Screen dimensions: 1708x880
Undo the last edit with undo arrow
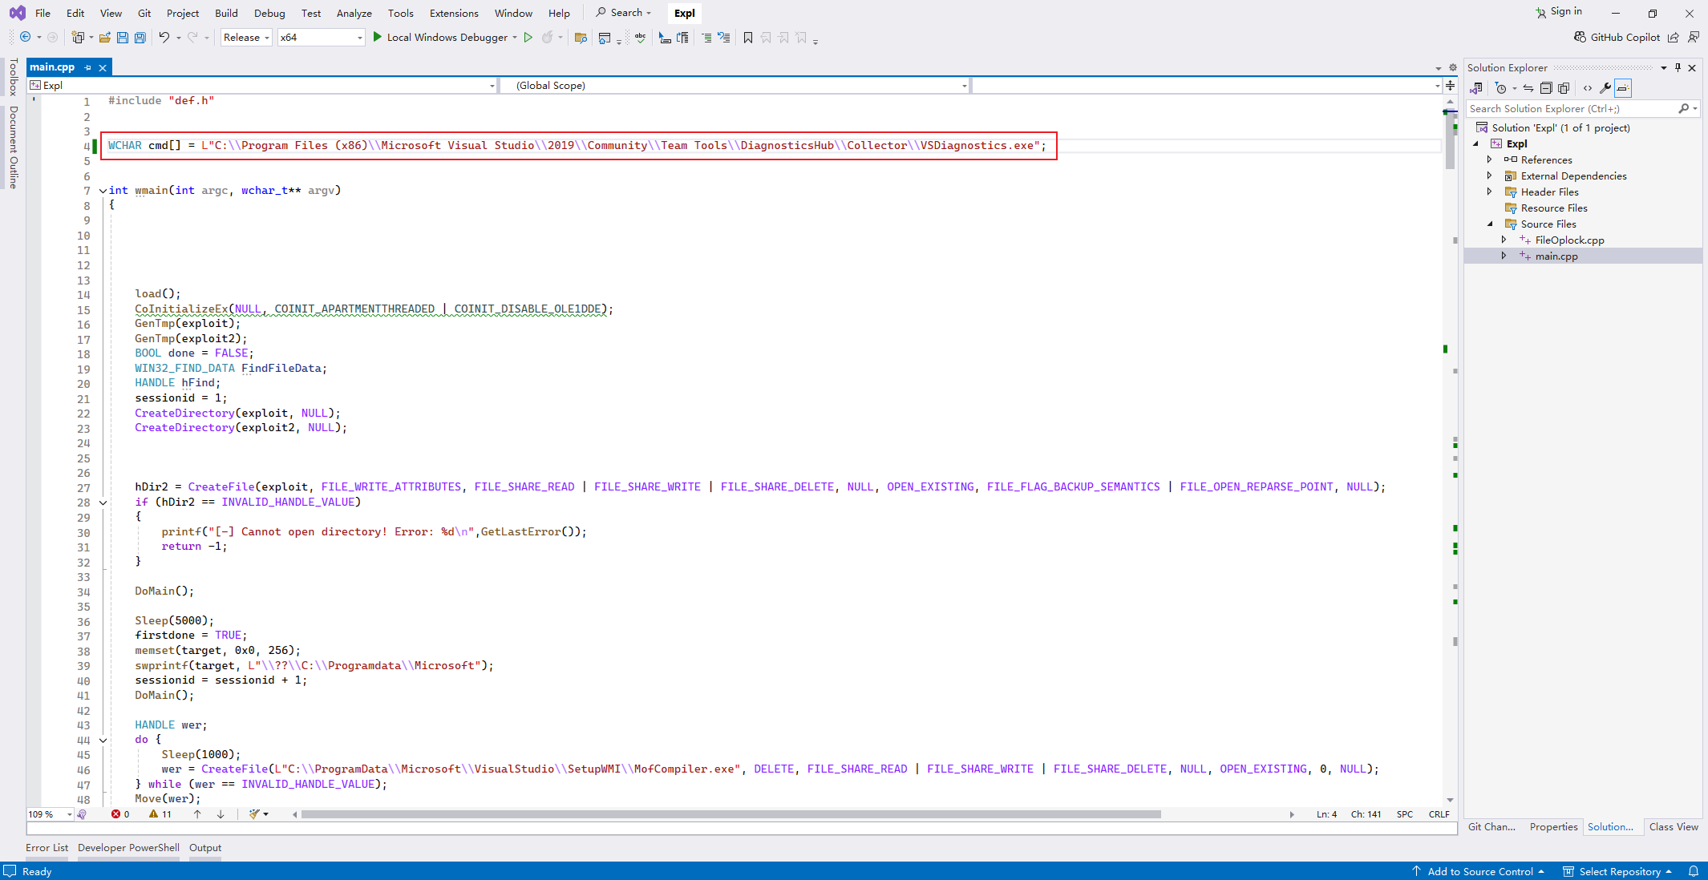(x=164, y=37)
